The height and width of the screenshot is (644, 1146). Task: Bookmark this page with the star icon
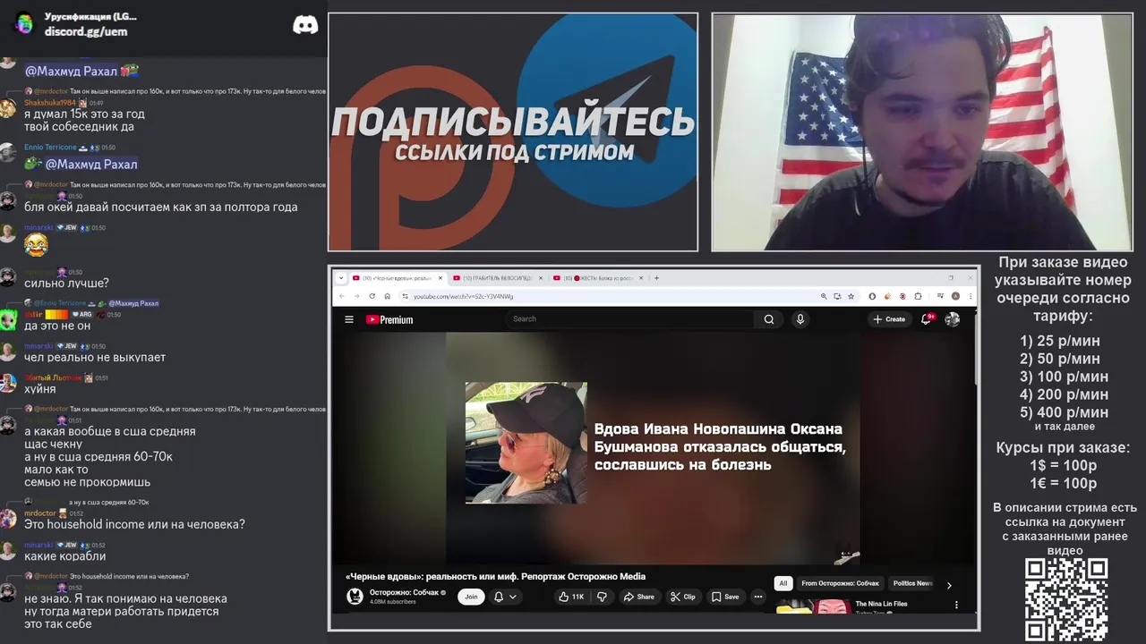pyautogui.click(x=851, y=296)
